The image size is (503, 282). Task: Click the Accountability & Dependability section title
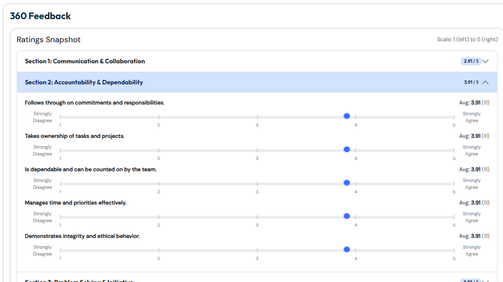(84, 82)
